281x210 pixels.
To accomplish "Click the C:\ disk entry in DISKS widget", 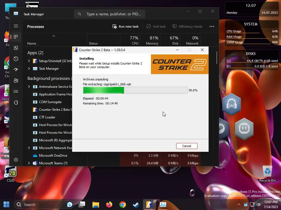I will [252, 61].
